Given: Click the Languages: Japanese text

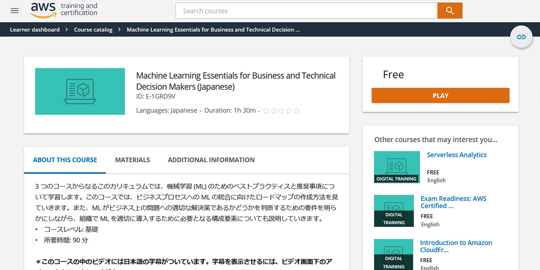Looking at the screenshot, I should click(166, 111).
